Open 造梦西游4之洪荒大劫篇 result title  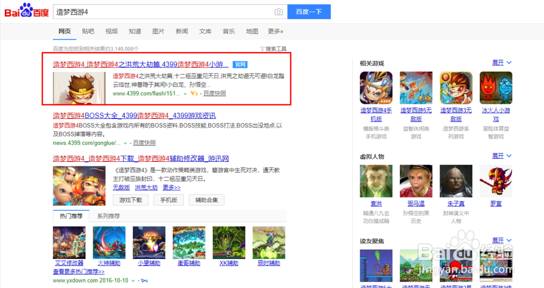(140, 65)
